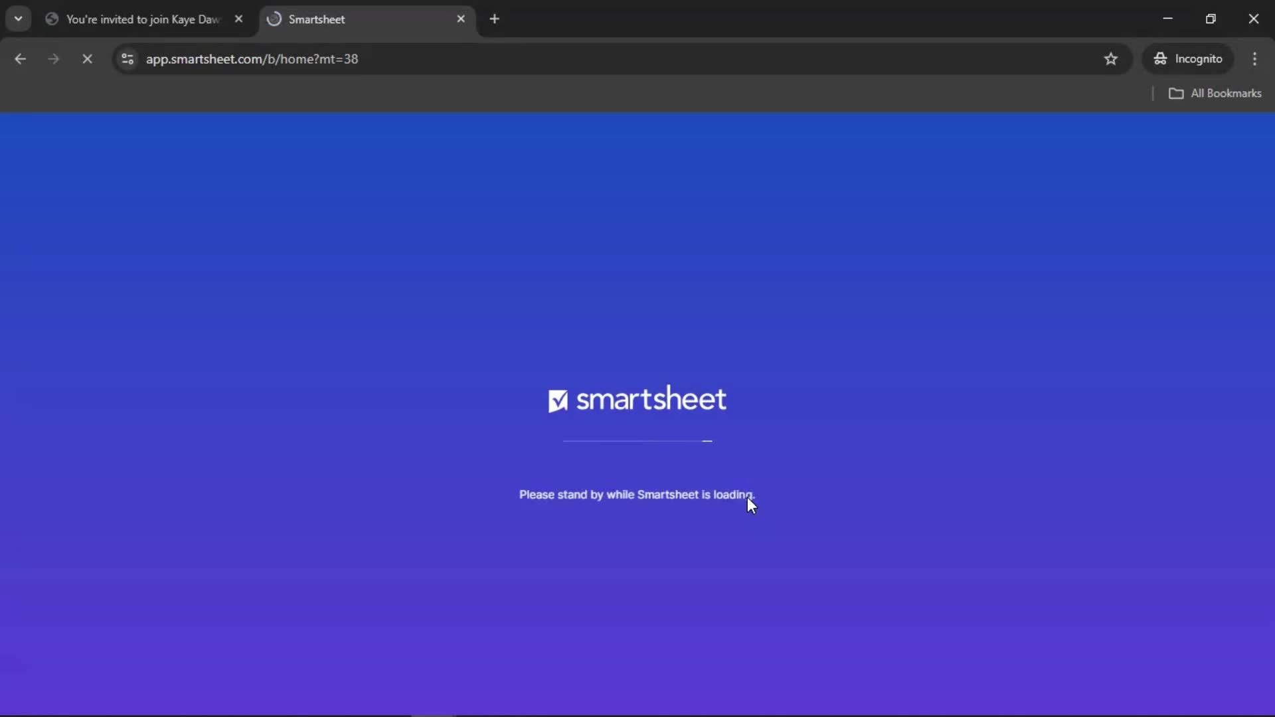Click the site information icon in address bar
This screenshot has height=717, width=1275.
(127, 58)
